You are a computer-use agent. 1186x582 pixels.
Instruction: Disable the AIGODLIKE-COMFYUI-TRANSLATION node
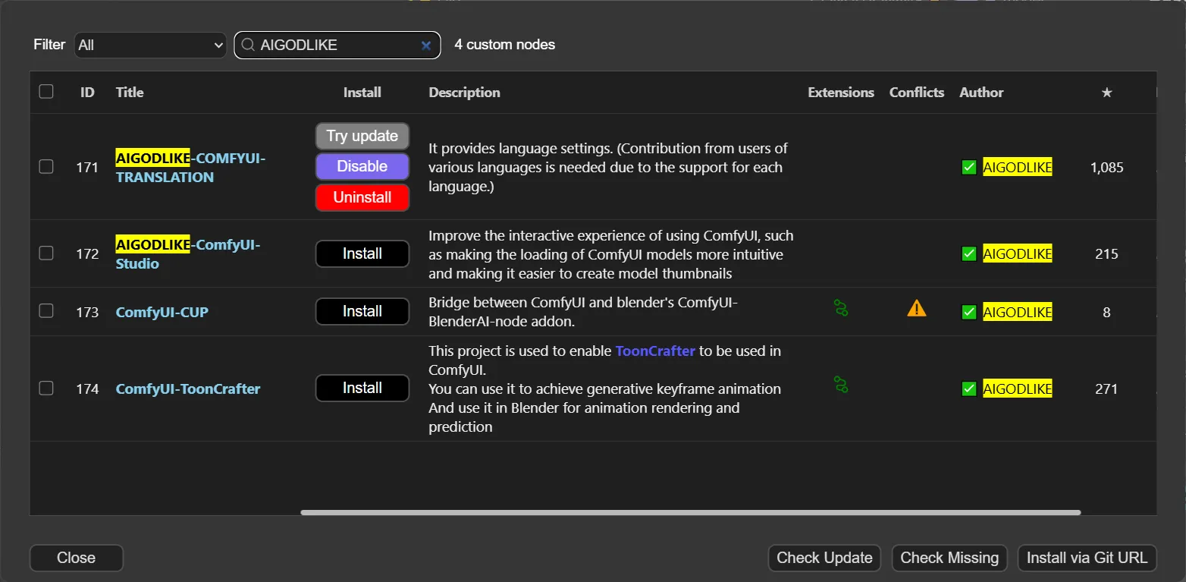pyautogui.click(x=362, y=167)
